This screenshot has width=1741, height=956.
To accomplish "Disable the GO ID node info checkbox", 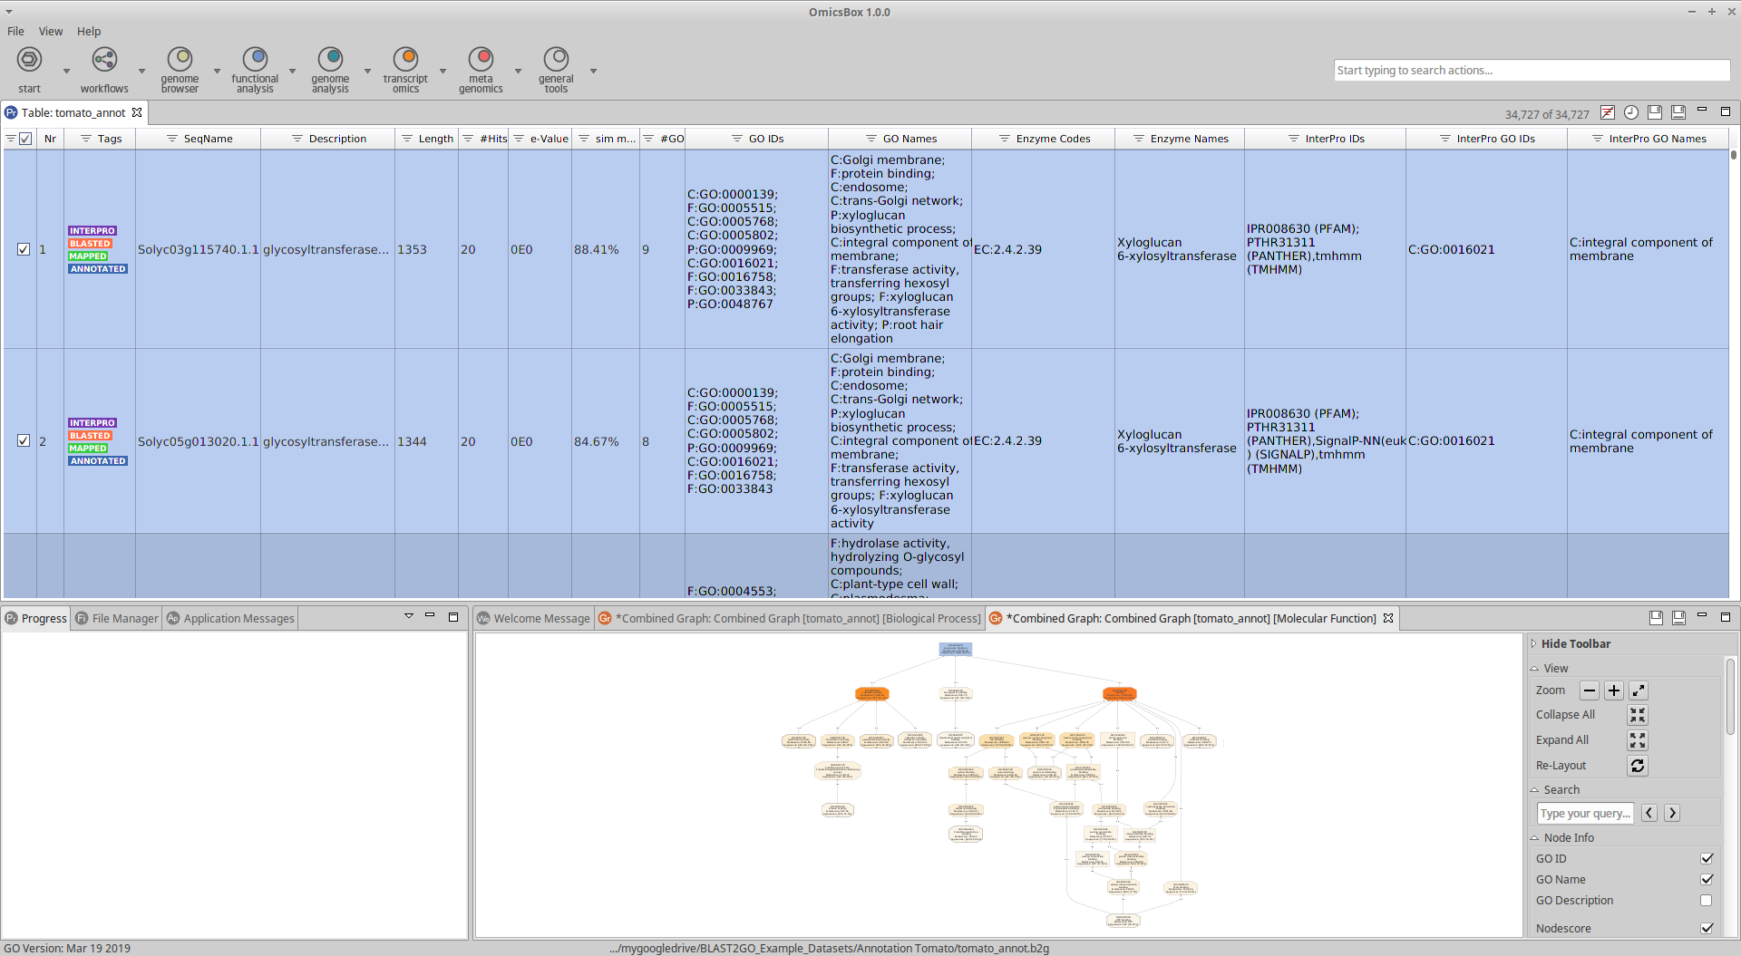I will pos(1706,858).
